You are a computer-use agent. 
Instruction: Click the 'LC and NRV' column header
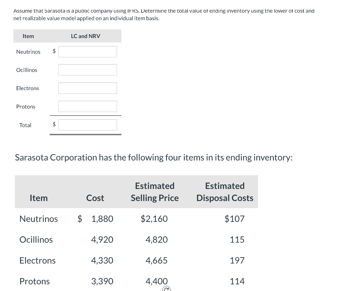coord(85,36)
